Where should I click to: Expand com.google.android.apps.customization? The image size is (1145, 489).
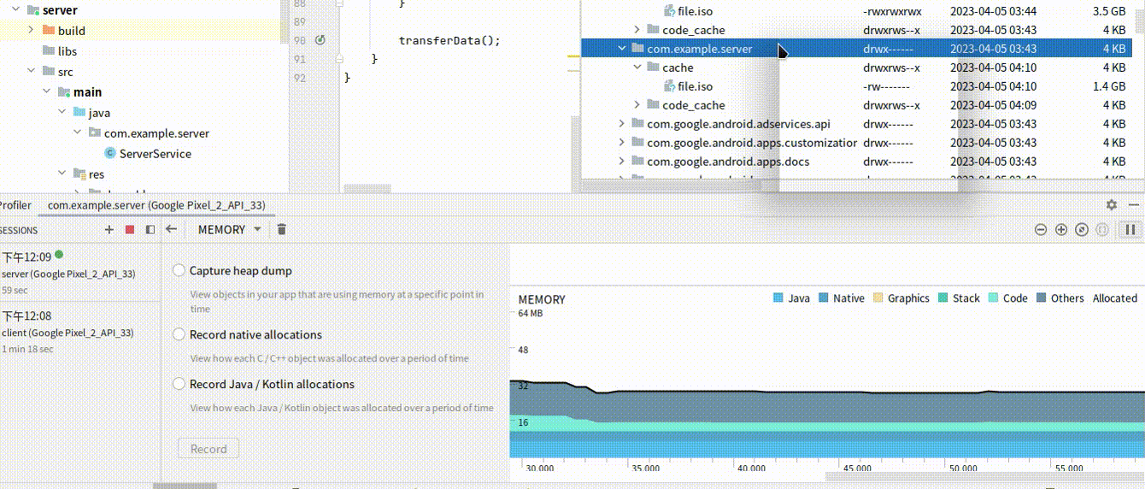[621, 143]
